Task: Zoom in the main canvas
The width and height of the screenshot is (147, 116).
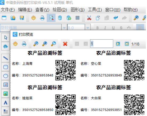Action: point(136,18)
